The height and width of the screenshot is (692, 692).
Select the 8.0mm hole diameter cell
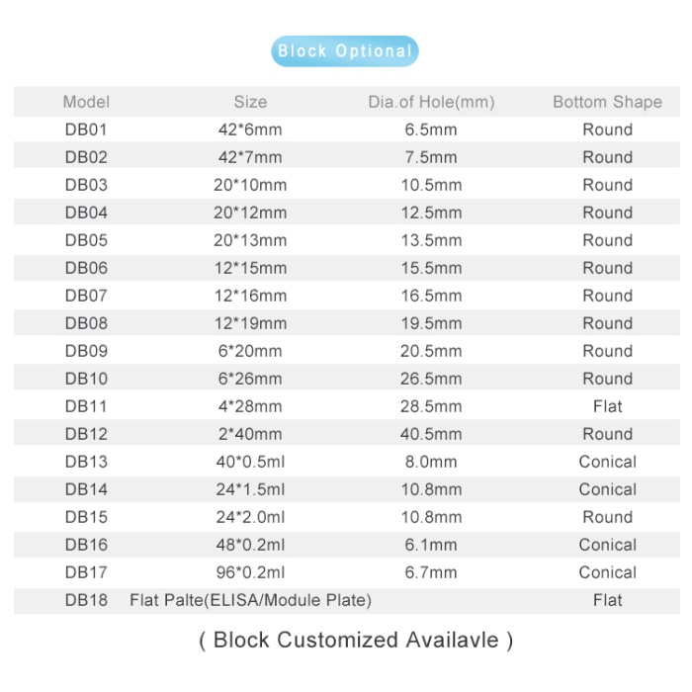432,462
